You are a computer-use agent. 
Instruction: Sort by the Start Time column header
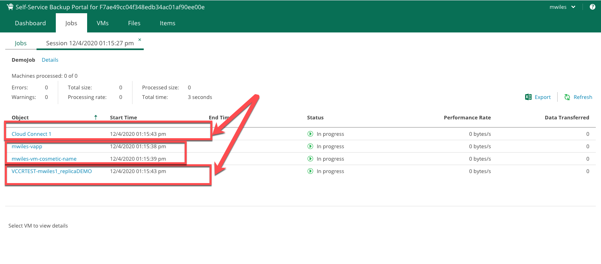(x=123, y=117)
